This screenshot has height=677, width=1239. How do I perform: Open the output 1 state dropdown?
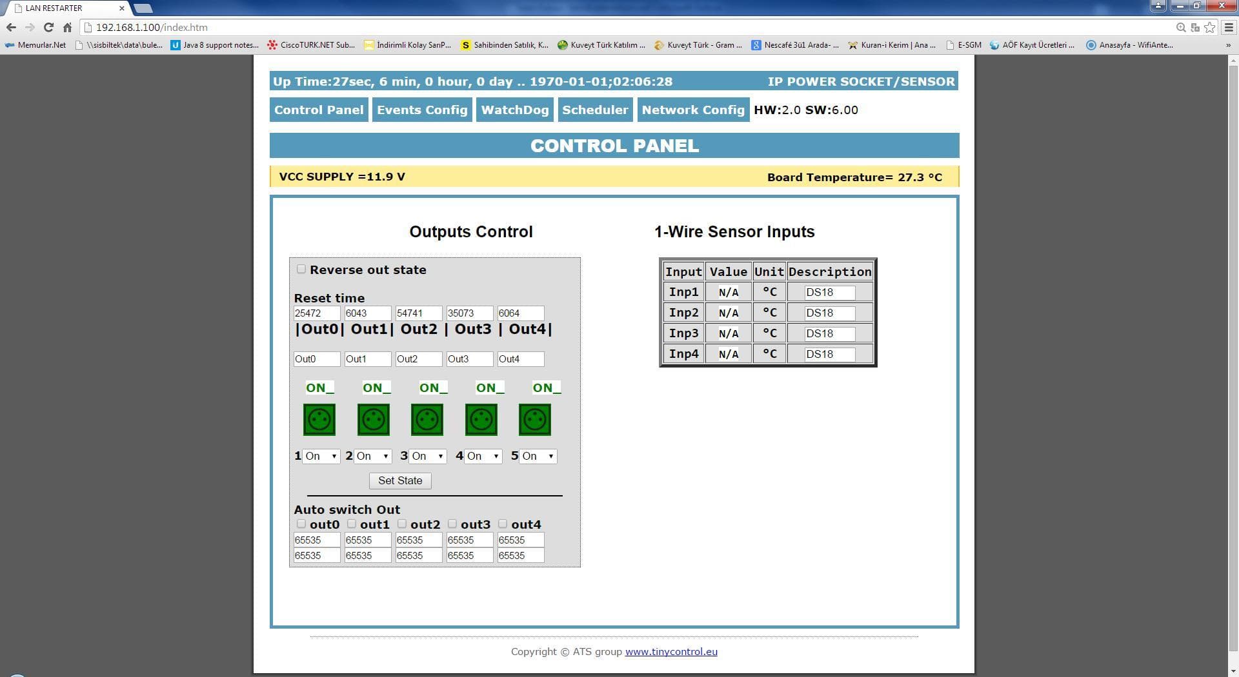(321, 456)
